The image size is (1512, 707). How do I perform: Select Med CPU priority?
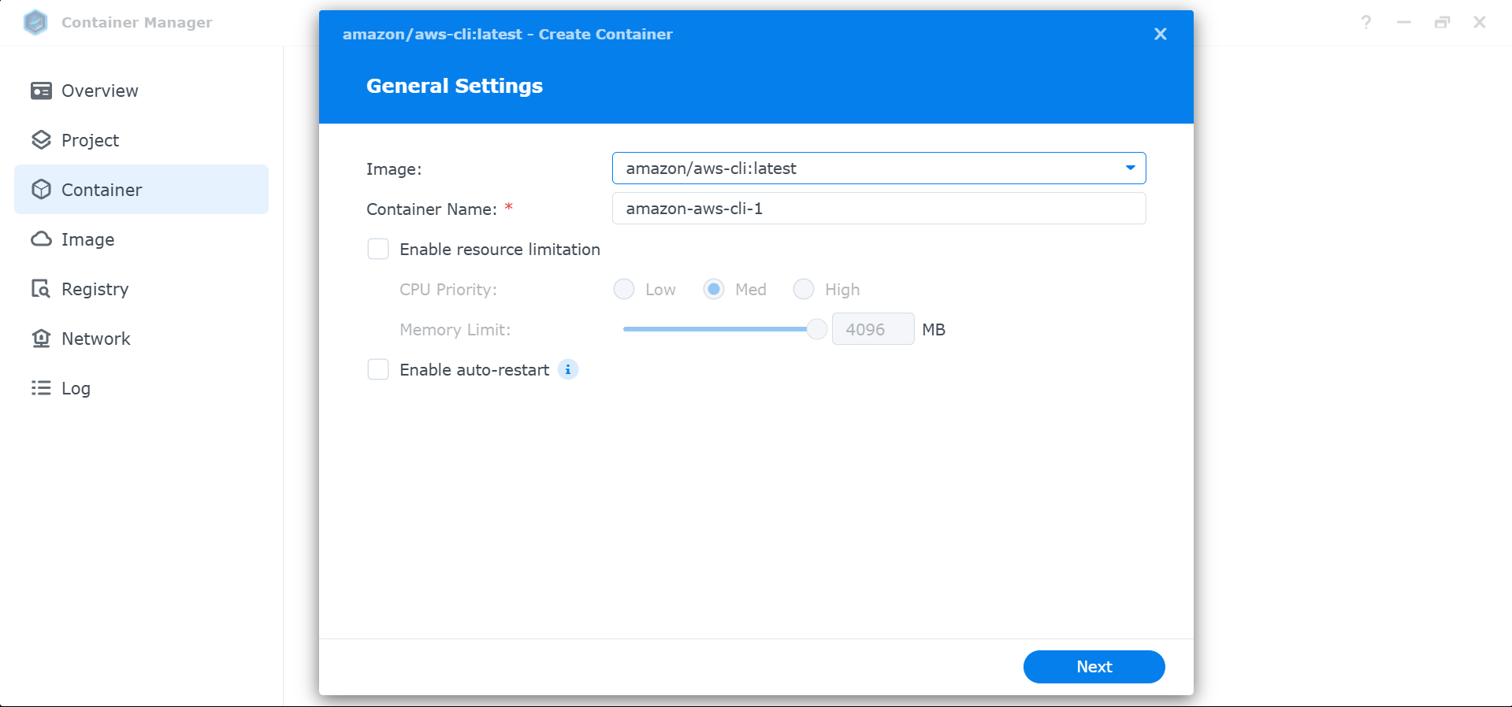pyautogui.click(x=714, y=289)
